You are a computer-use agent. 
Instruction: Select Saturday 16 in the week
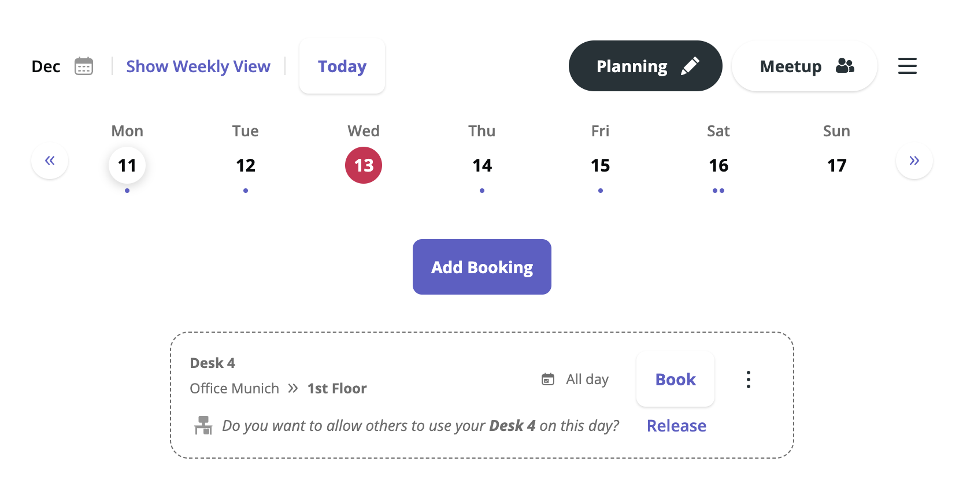coord(718,166)
